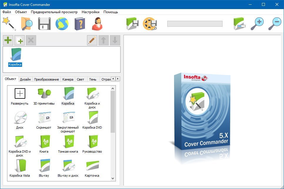Switch to the Дизайн tab
This screenshot has width=284, height=189.
tap(25, 79)
